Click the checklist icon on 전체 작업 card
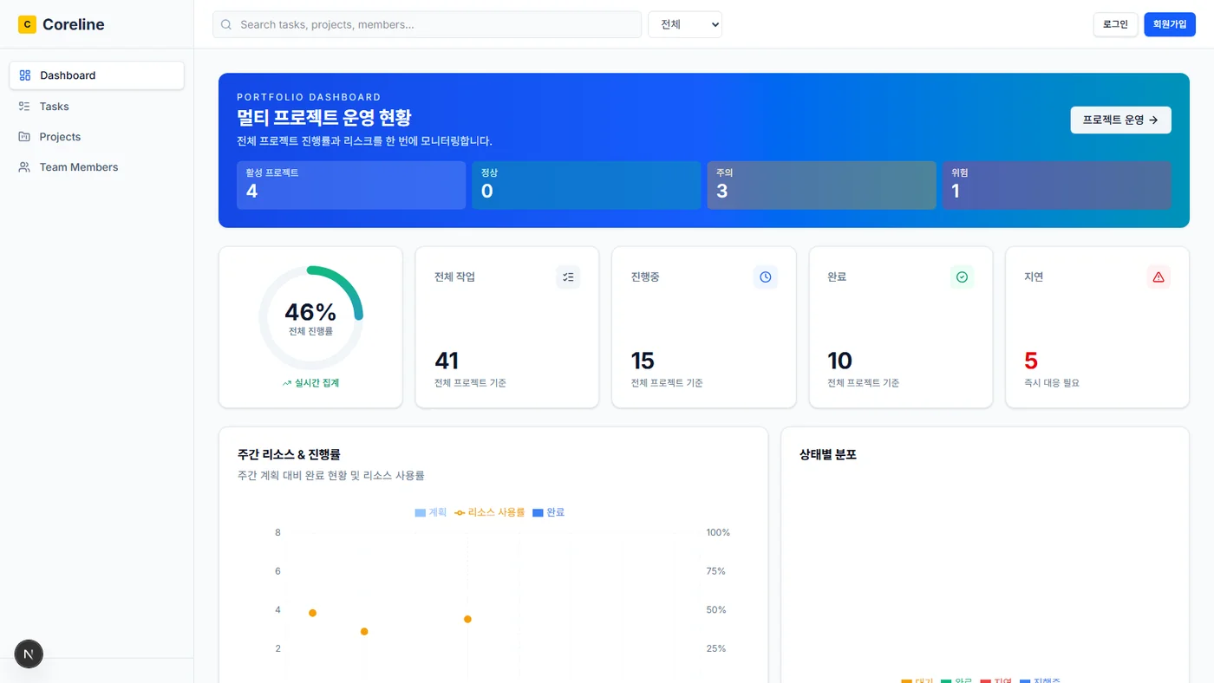1214x683 pixels. pyautogui.click(x=568, y=277)
